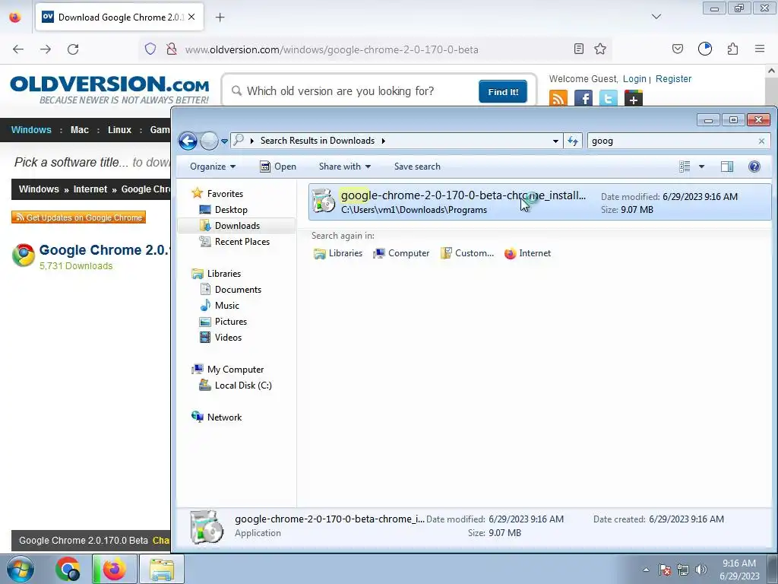Open a new Firefox tab
Screen dimensions: 778x584
(x=220, y=17)
